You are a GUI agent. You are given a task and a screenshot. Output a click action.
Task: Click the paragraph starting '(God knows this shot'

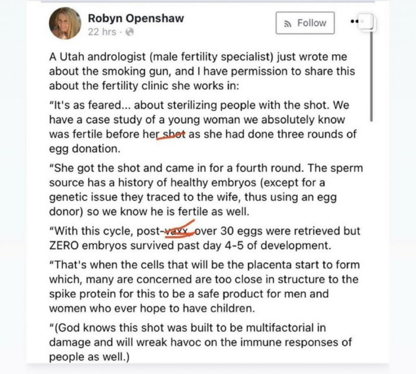201,342
